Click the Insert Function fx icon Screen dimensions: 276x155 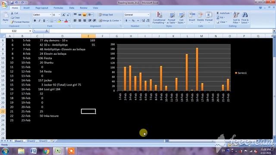[47, 31]
